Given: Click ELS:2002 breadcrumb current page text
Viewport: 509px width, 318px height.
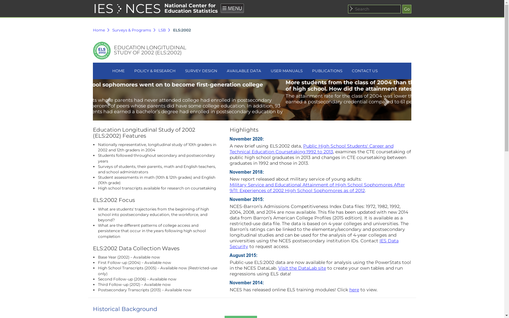Looking at the screenshot, I should 182,30.
